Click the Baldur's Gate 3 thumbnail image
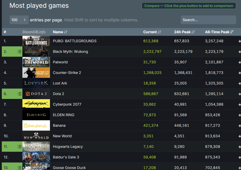Viewport: 241px width, 170px height. [x=36, y=157]
